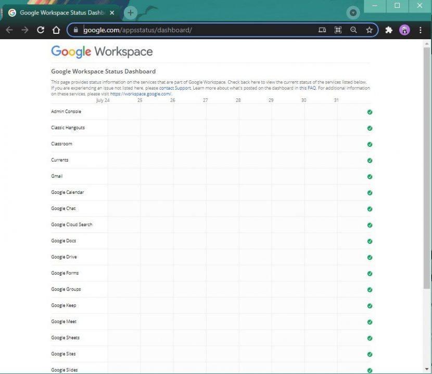Click the July 24 date column header

(103, 100)
